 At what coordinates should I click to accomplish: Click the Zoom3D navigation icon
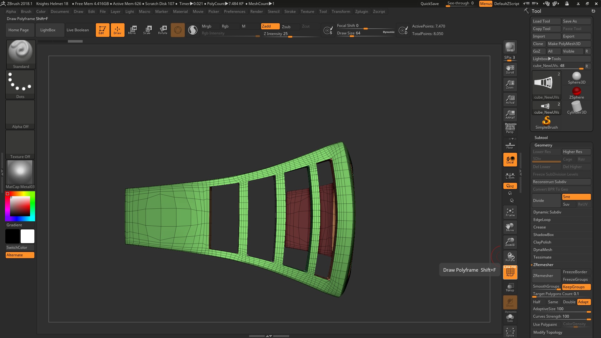(510, 242)
